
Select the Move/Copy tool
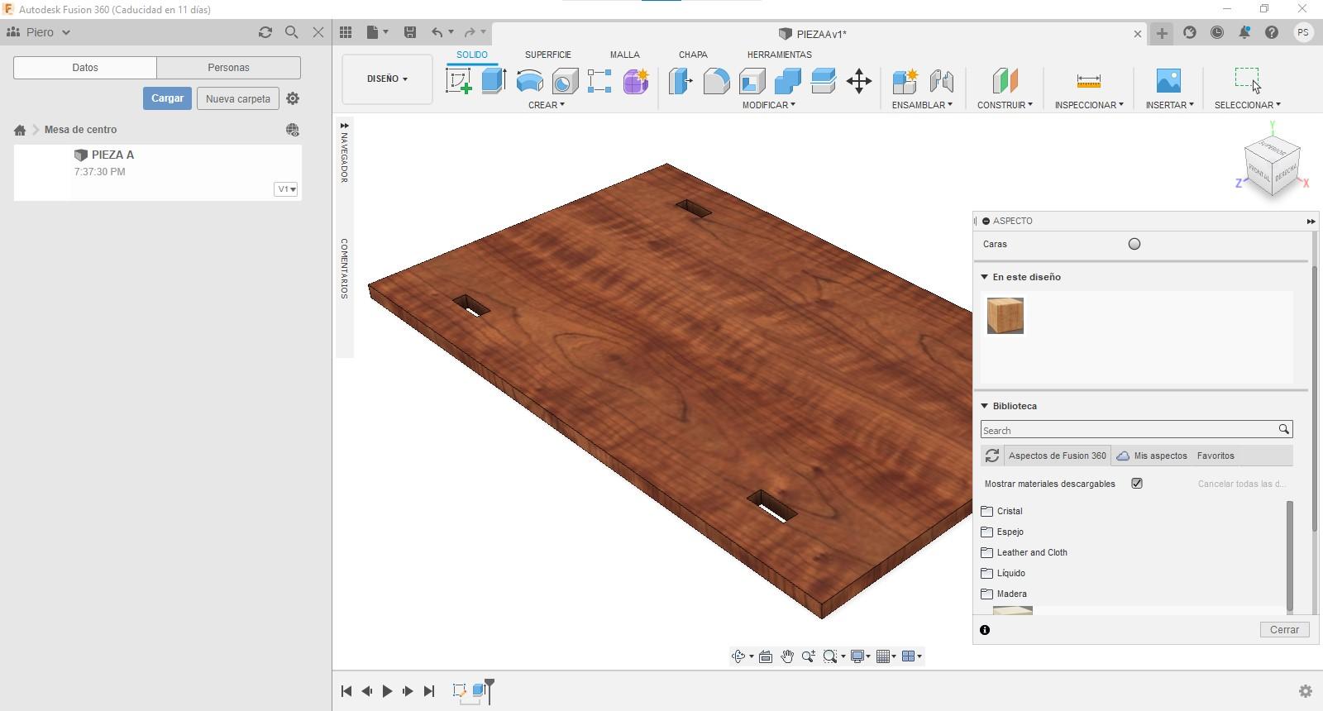pos(859,81)
